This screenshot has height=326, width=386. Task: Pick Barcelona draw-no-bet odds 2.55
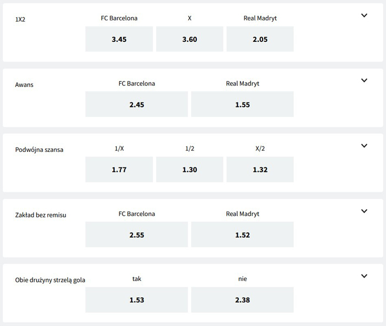(x=137, y=235)
